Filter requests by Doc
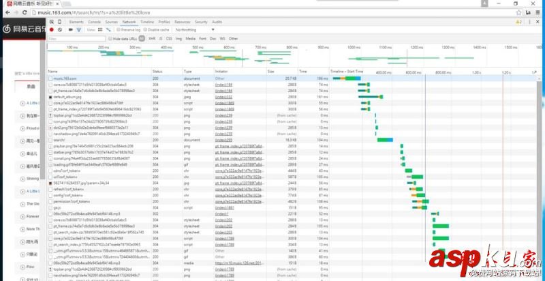545x281 pixels. 213,39
